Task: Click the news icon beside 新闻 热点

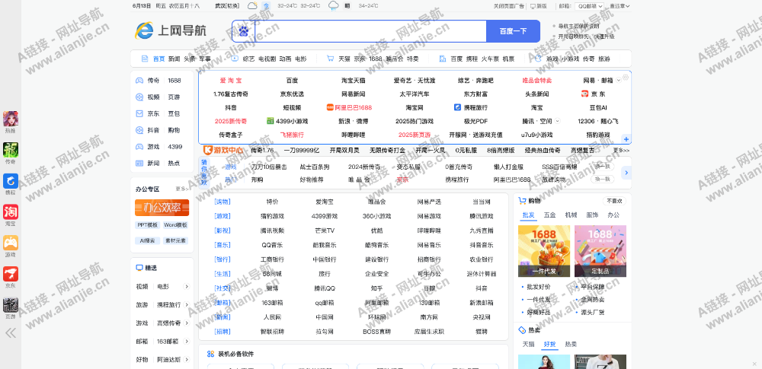Action: 139,163
